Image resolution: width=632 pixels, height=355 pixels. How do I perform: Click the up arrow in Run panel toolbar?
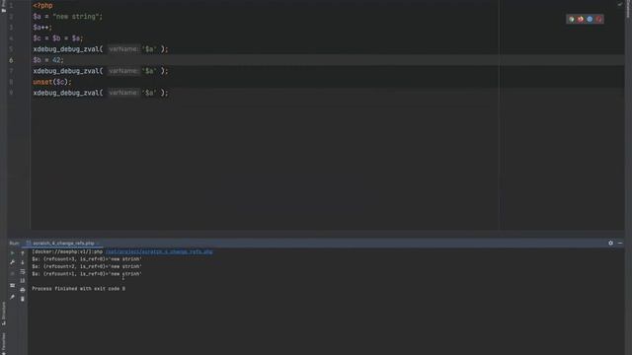(23, 253)
